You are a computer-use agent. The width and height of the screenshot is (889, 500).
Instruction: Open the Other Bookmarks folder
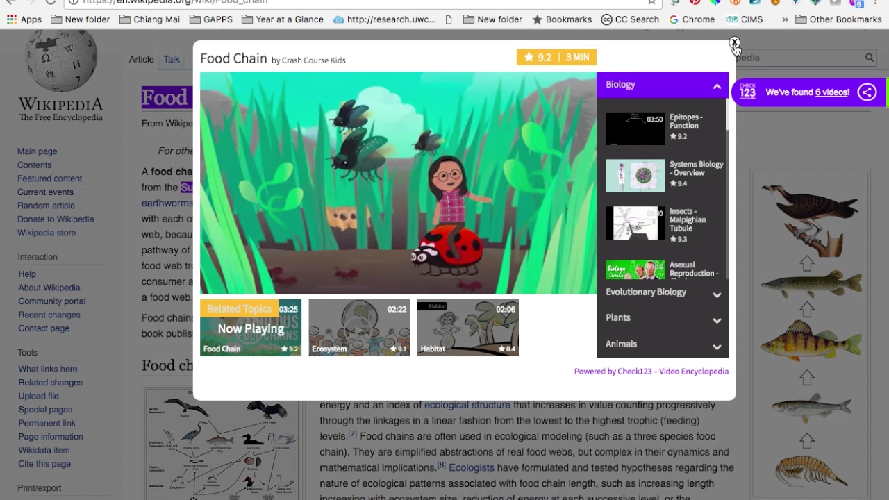[838, 19]
